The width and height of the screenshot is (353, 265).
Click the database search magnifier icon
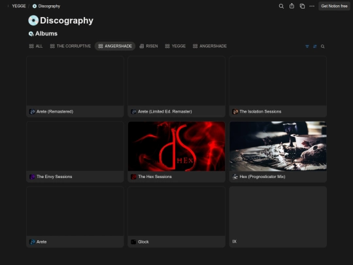(x=323, y=46)
